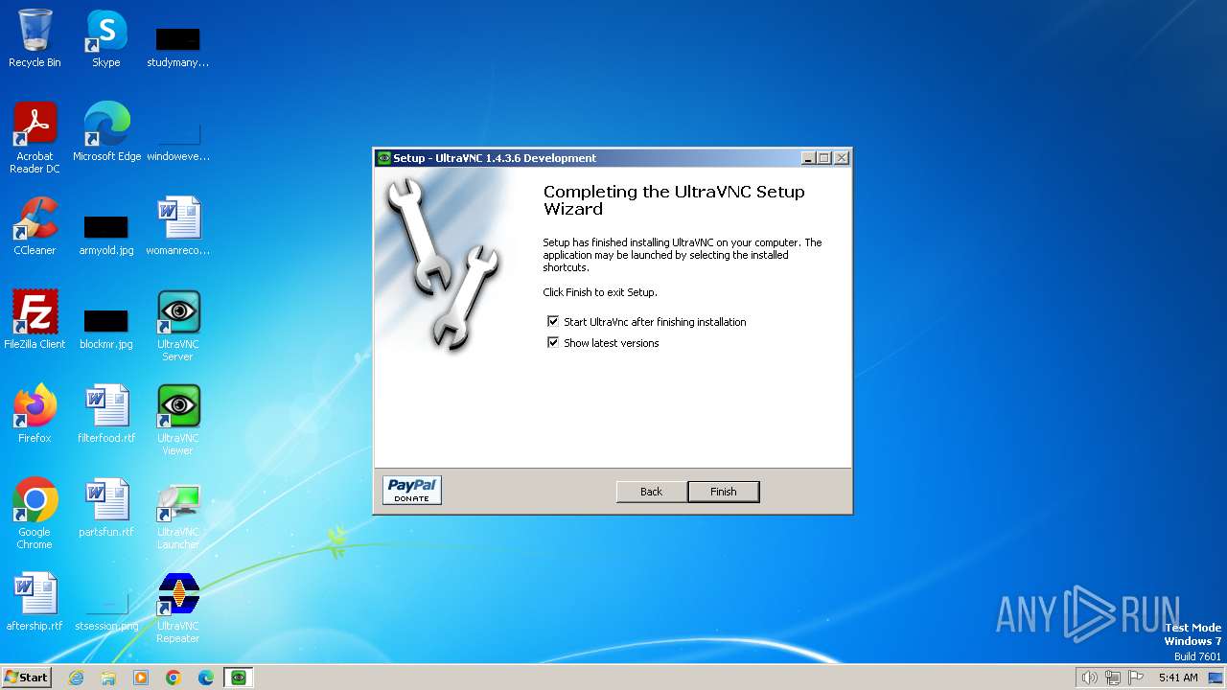The image size is (1227, 690).
Task: Select the windoweve desktop file
Action: (177, 139)
